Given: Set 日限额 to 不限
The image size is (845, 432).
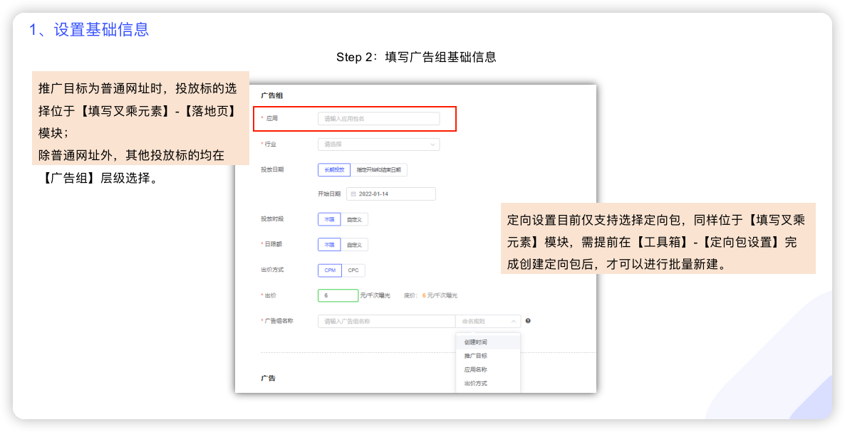Looking at the screenshot, I should (x=329, y=245).
